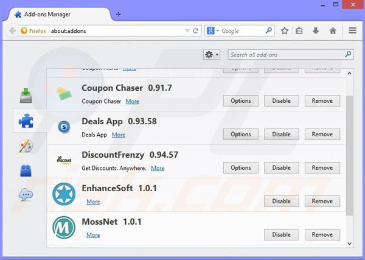
Task: Click the More link for Deals App
Action: coord(119,135)
